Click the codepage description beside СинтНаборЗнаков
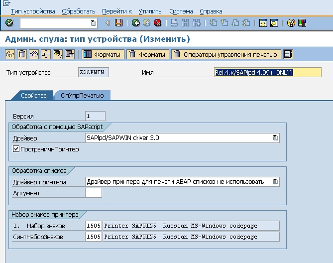333x263 pixels. tap(191, 237)
